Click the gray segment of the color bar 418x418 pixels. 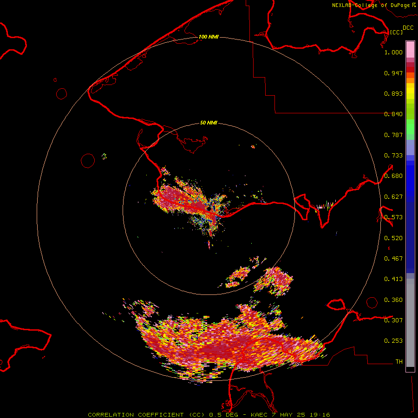(x=410, y=323)
